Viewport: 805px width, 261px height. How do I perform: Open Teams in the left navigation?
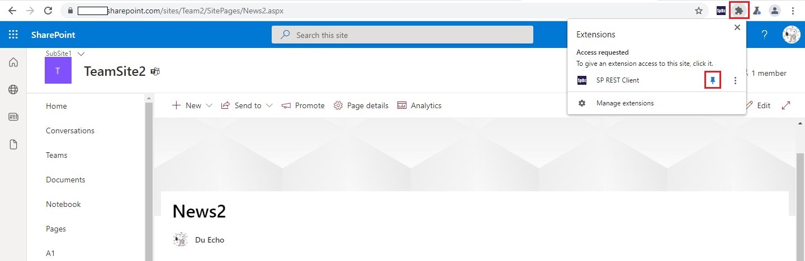tap(56, 155)
